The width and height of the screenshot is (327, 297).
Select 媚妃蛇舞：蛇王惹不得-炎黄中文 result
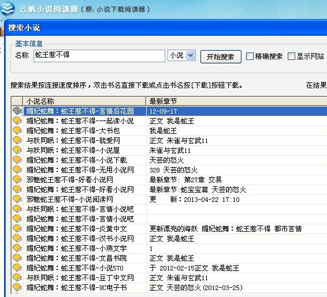point(76,229)
